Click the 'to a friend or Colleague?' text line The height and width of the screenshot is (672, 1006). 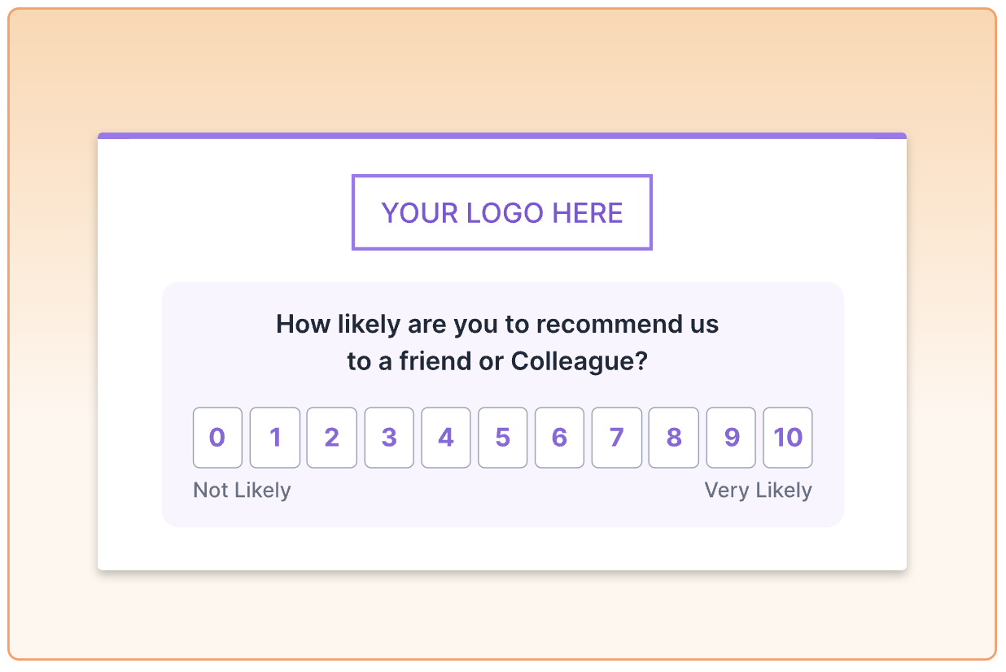tap(497, 361)
